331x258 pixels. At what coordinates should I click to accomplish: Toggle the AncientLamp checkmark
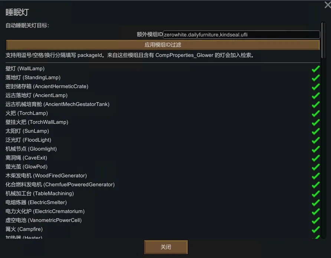[316, 96]
